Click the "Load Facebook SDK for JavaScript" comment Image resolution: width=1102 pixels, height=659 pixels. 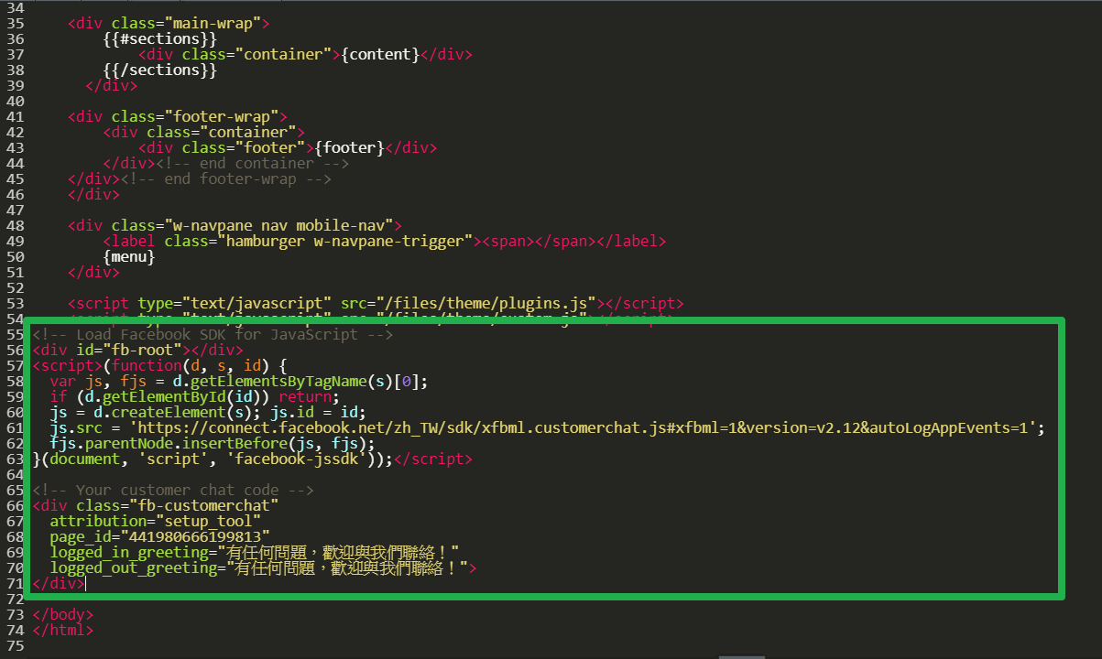[x=213, y=334]
